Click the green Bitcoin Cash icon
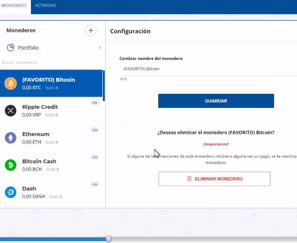Screen dimensions: 297x243 click(10, 165)
